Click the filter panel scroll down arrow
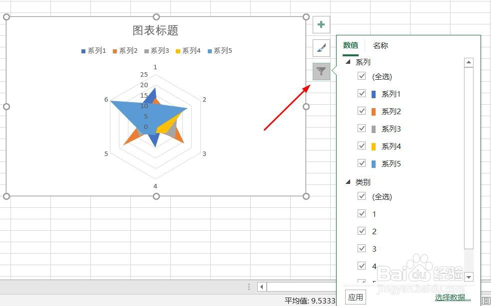This screenshot has height=306, width=491. 469,277
